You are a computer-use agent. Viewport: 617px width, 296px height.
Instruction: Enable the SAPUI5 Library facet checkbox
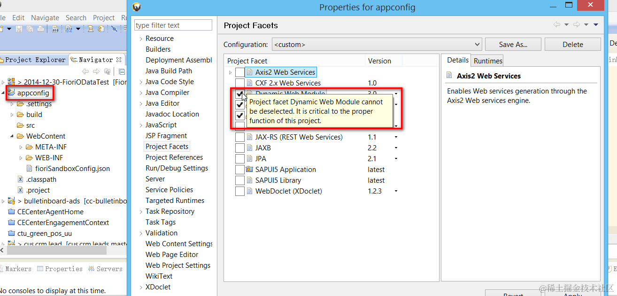(239, 180)
